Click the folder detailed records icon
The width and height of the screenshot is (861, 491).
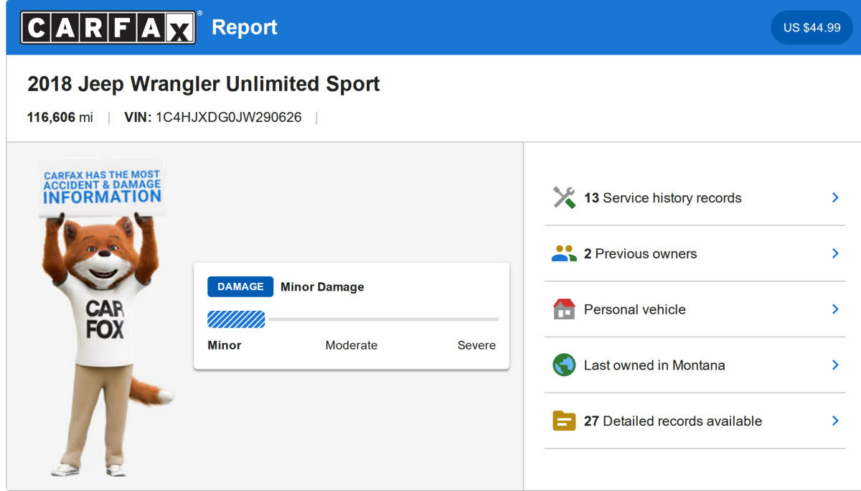point(564,421)
